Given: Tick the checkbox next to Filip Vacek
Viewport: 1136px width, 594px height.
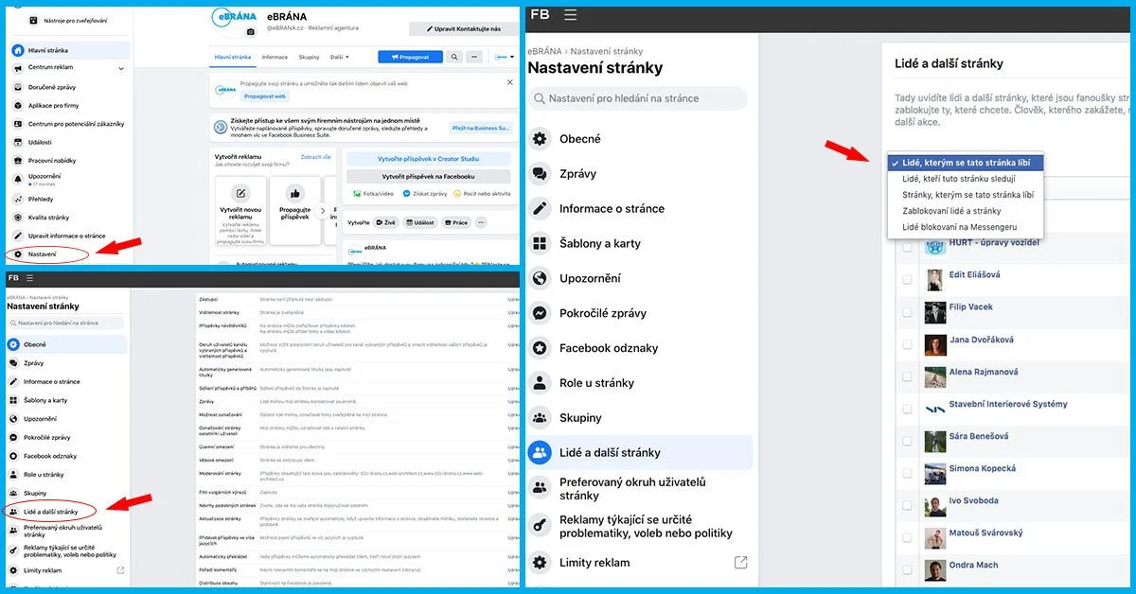Looking at the screenshot, I should 908,312.
